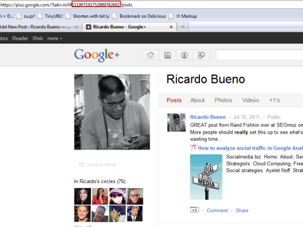The image size is (303, 227).
Task: Click Web in the Google top bar
Action: click(x=37, y=38)
